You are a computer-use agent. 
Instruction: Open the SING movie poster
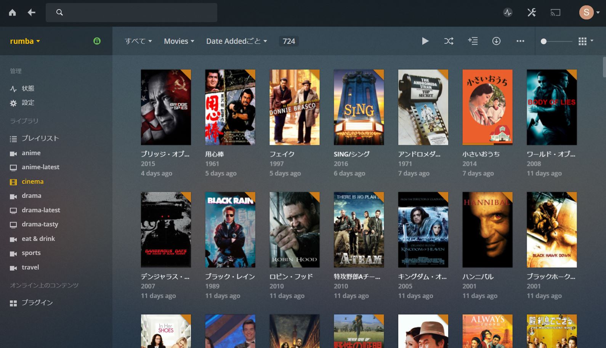(x=359, y=107)
